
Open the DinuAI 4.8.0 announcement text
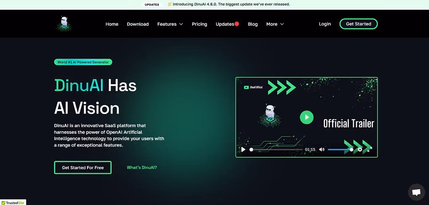(229, 4)
